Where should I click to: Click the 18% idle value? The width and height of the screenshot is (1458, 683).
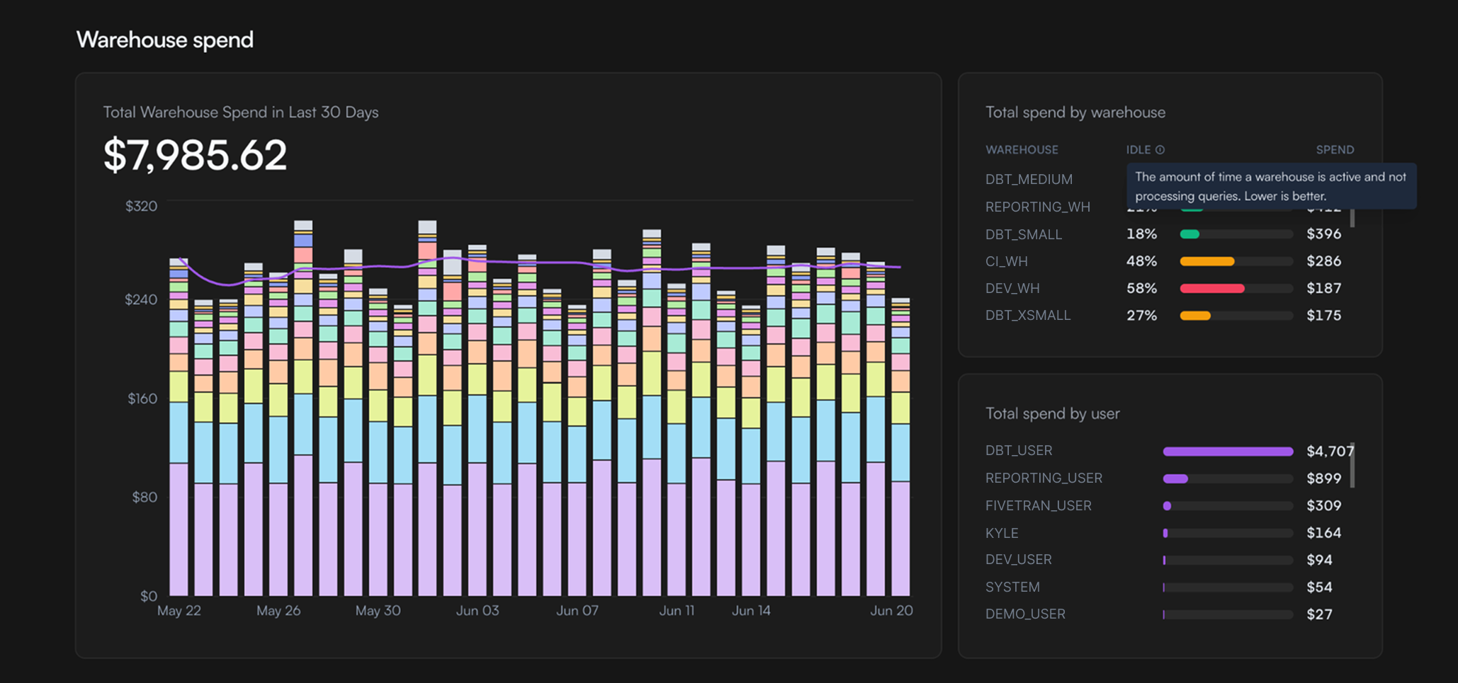point(1141,234)
